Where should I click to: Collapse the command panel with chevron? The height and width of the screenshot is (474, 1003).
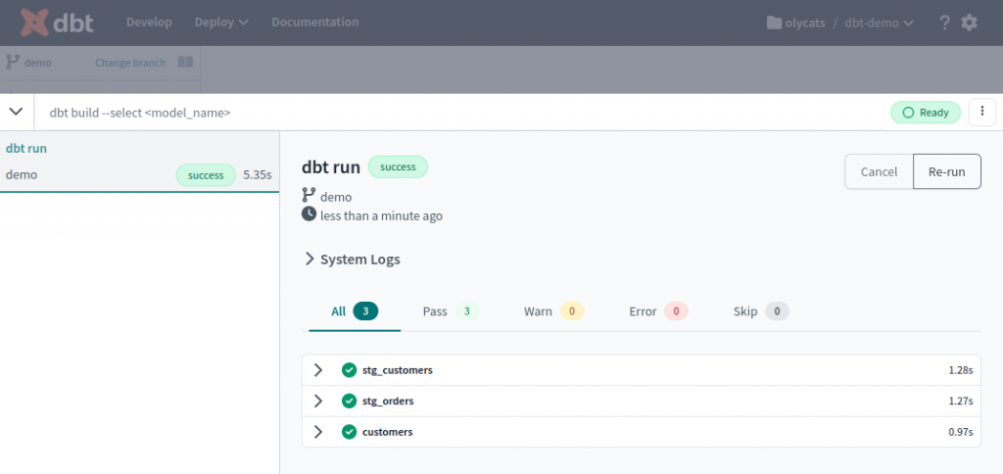point(16,112)
